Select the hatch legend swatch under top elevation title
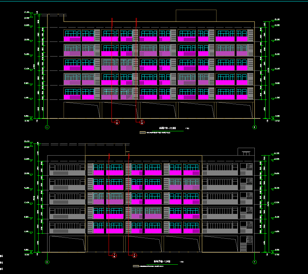Viewport: 308px width, 274px height. pos(143,132)
